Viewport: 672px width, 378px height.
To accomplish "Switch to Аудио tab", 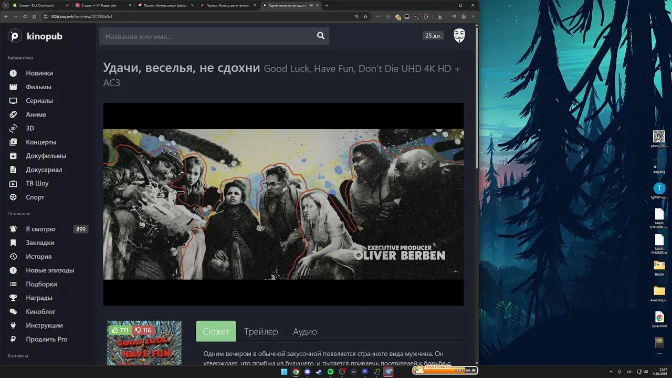I will tap(305, 331).
